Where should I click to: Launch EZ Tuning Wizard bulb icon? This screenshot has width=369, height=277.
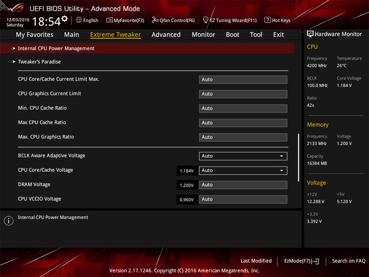click(206, 20)
